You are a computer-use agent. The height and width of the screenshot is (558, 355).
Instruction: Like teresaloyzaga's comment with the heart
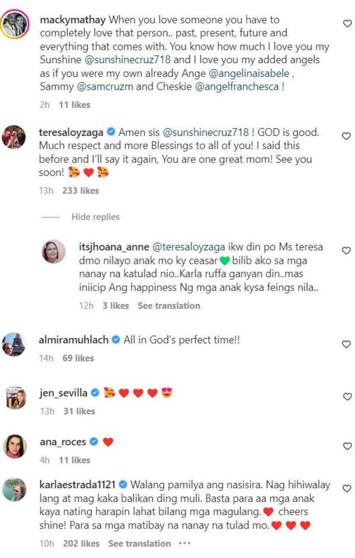tap(347, 136)
